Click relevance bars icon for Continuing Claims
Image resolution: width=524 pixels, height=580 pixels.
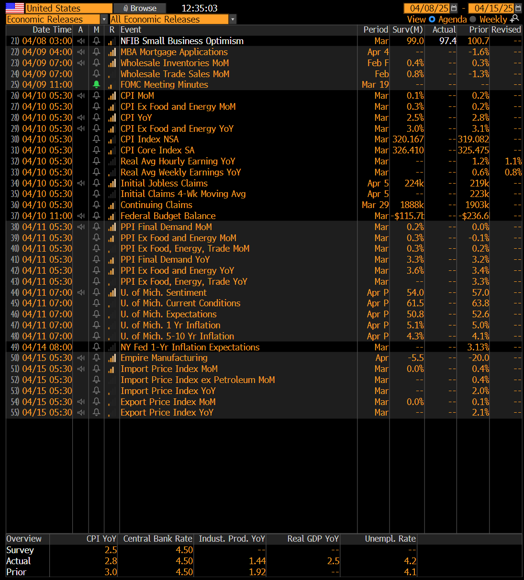click(112, 205)
